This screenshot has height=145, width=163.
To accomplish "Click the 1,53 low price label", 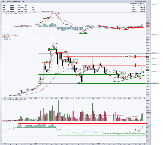I will pos(114,81).
